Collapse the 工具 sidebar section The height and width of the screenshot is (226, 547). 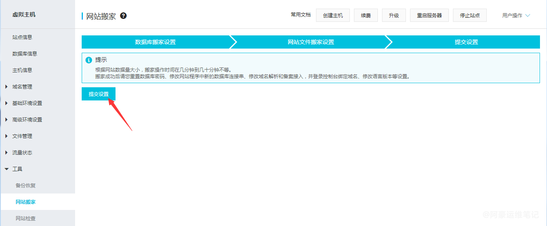pyautogui.click(x=7, y=169)
